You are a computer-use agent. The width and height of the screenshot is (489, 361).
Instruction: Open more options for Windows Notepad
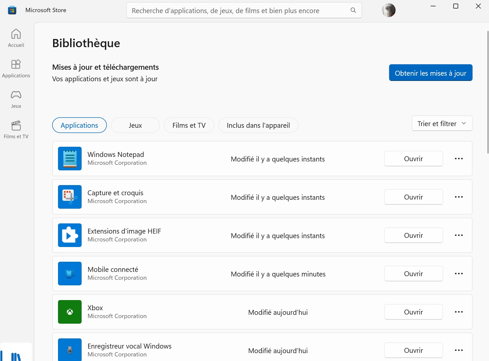pyautogui.click(x=459, y=159)
